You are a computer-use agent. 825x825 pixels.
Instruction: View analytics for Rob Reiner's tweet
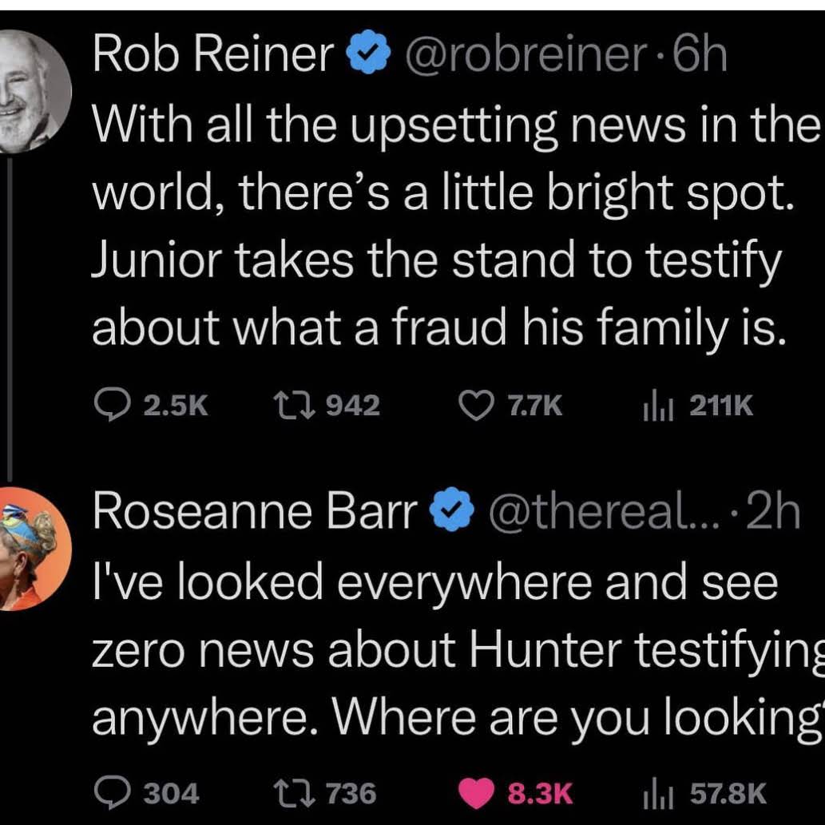(698, 406)
